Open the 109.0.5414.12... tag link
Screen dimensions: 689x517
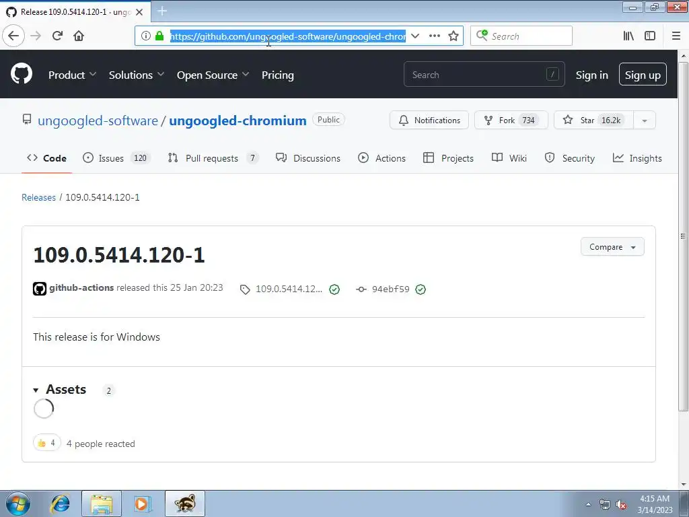[289, 289]
